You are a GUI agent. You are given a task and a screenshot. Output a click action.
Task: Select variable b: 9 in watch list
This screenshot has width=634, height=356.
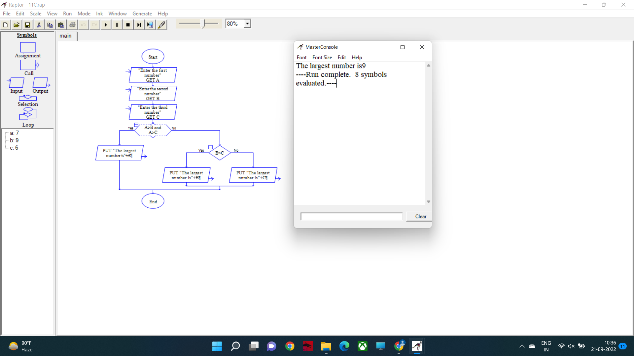pyautogui.click(x=14, y=140)
